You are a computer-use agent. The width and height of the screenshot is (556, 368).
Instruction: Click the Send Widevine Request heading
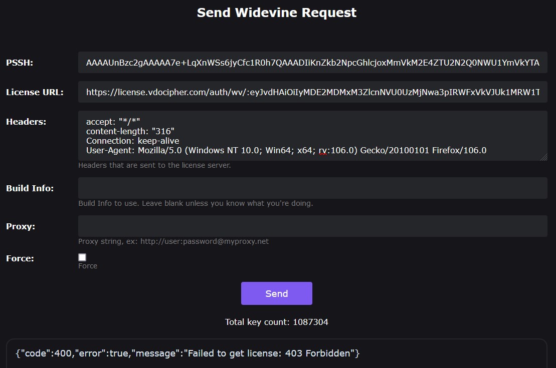click(x=277, y=13)
